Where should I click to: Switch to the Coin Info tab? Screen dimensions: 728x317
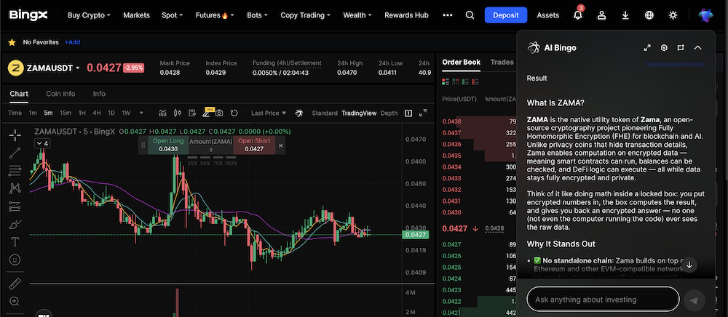60,94
